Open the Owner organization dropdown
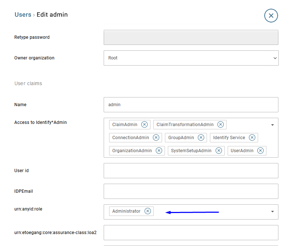This screenshot has height=246, width=290. [191, 58]
